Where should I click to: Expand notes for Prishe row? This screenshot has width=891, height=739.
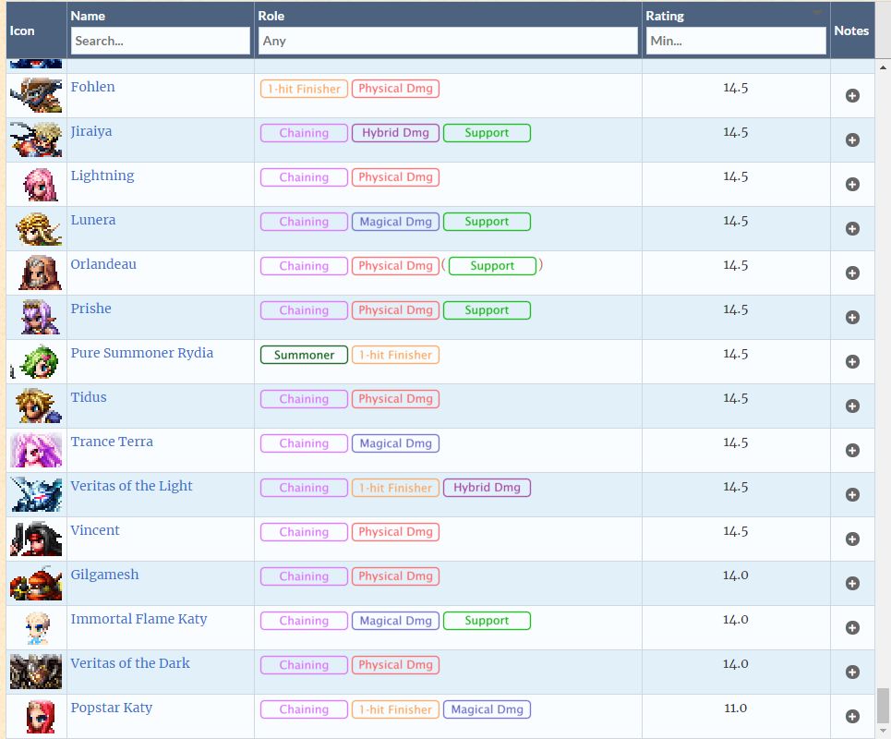852,317
